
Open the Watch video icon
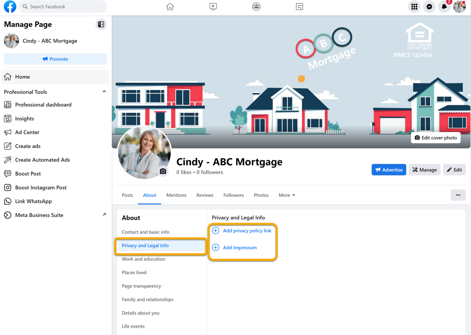(x=213, y=7)
